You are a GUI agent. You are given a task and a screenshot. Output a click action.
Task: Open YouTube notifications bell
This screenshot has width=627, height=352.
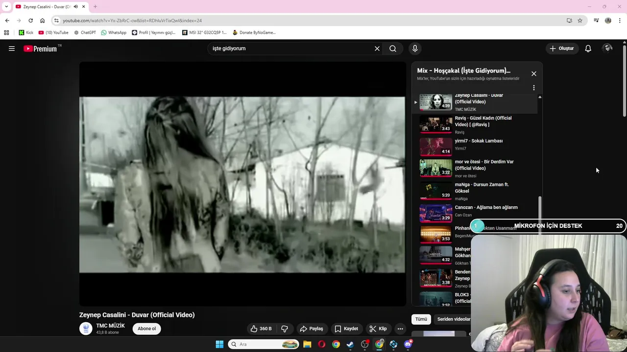[588, 48]
